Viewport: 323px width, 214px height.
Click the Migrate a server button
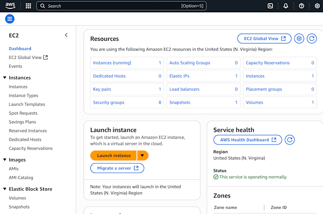click(x=117, y=168)
